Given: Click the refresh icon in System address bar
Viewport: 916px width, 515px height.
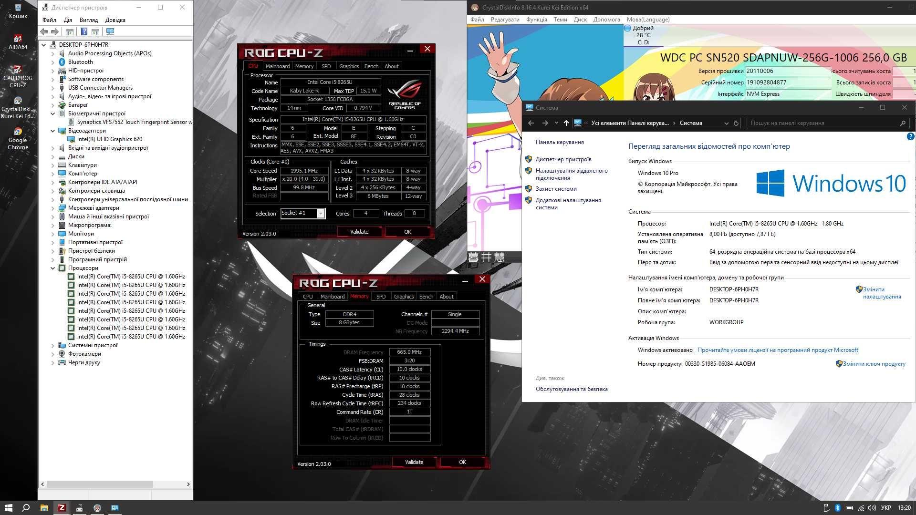Looking at the screenshot, I should (736, 123).
